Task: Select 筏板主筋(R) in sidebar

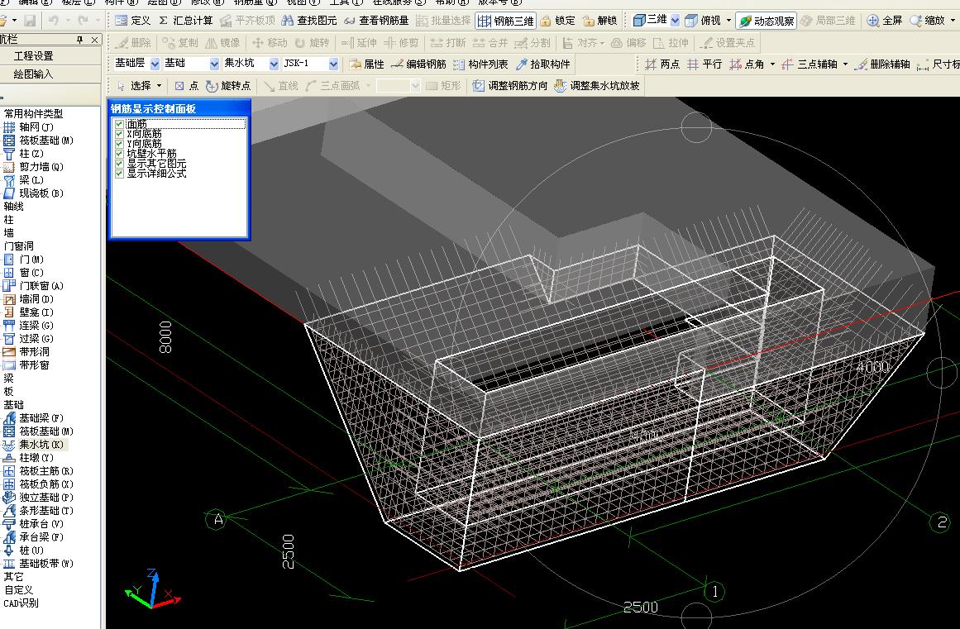Action: (38, 471)
